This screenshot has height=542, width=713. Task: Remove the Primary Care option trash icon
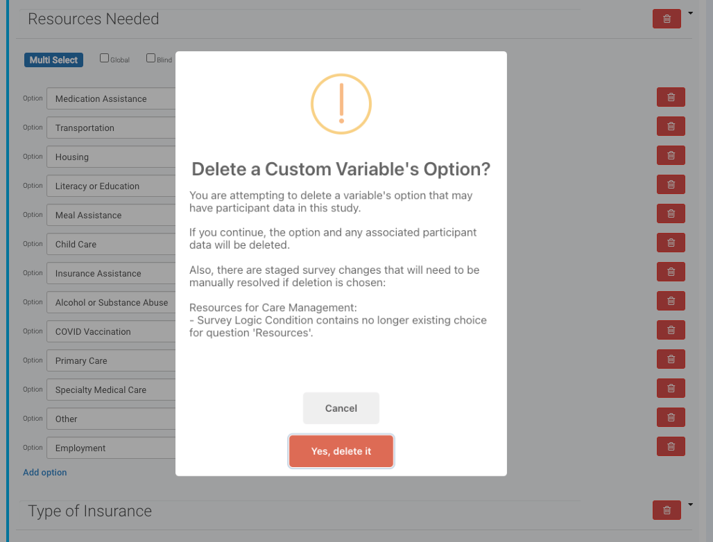[x=671, y=360]
